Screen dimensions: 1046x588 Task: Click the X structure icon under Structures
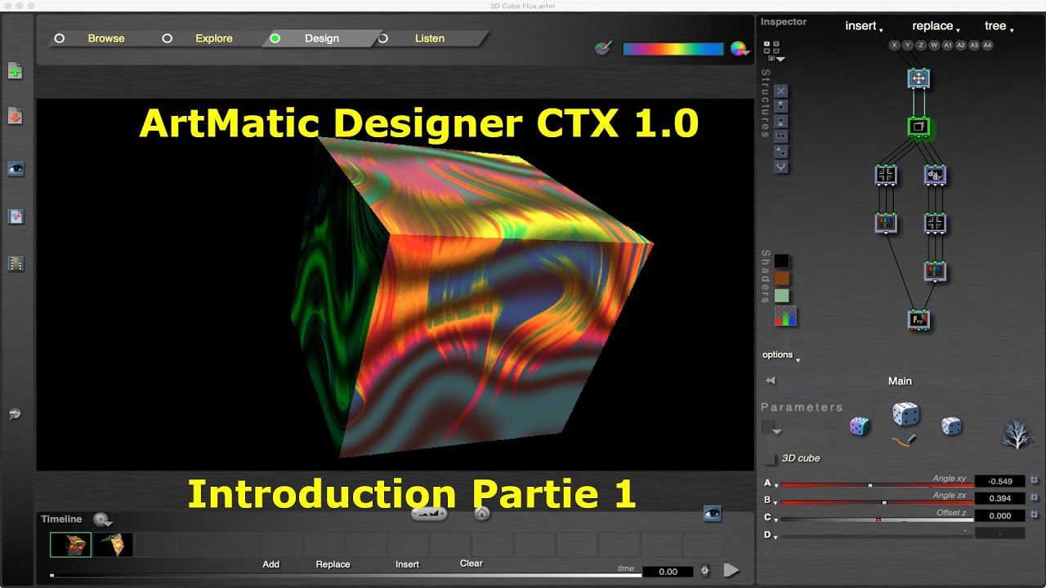[x=780, y=91]
